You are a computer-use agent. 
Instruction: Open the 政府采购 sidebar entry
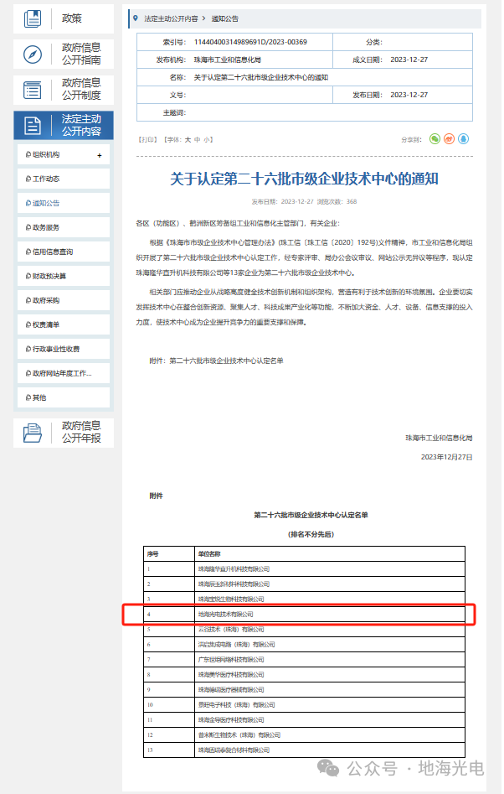(x=46, y=300)
